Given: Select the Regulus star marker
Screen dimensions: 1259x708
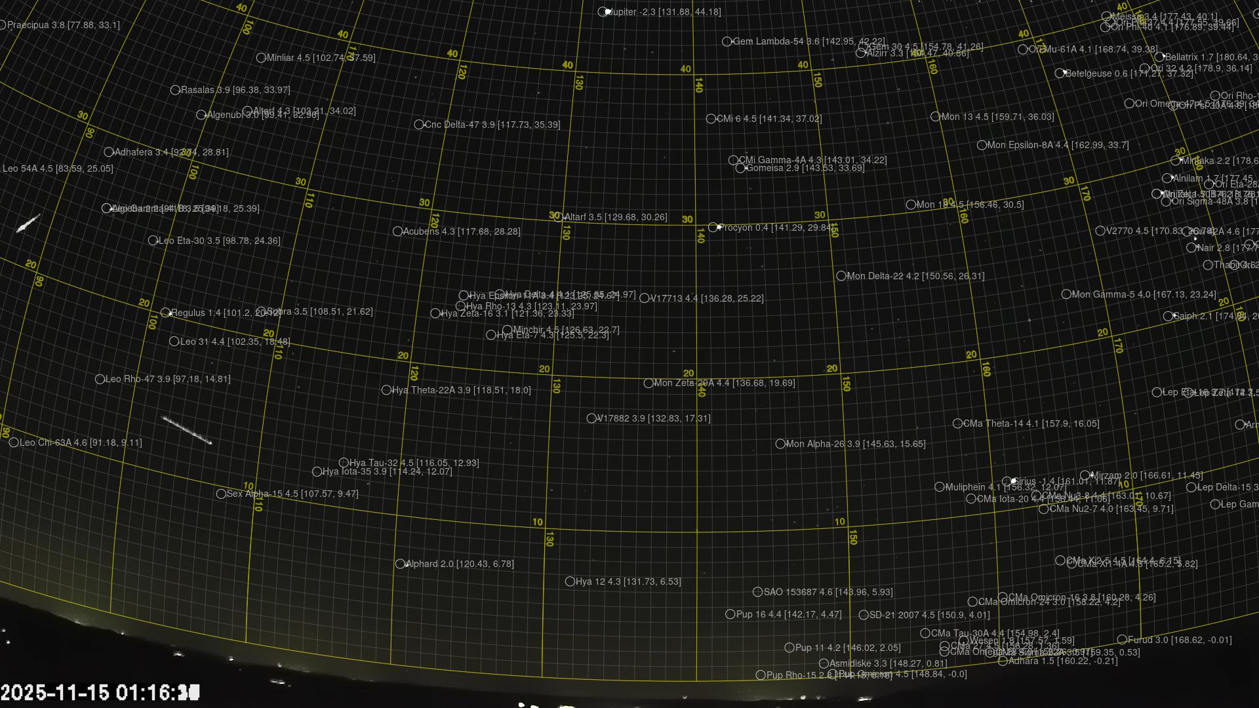Looking at the screenshot, I should [166, 313].
